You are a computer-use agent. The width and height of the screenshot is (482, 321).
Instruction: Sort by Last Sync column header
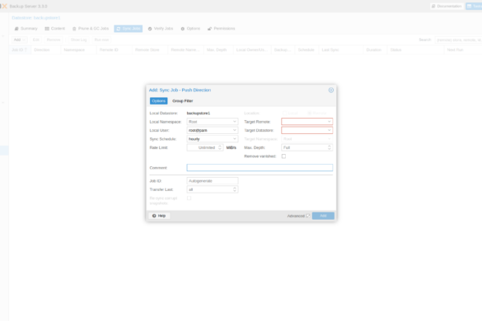pyautogui.click(x=341, y=49)
